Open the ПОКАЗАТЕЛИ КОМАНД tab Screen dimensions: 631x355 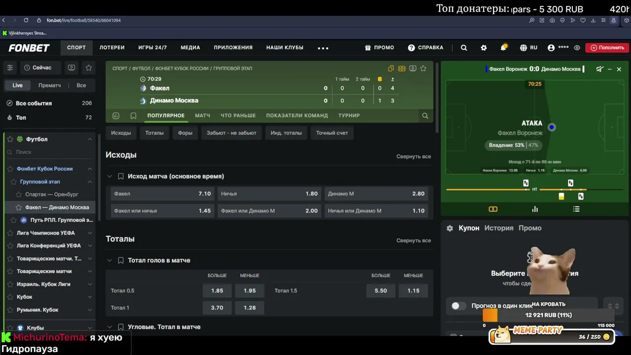(x=297, y=115)
